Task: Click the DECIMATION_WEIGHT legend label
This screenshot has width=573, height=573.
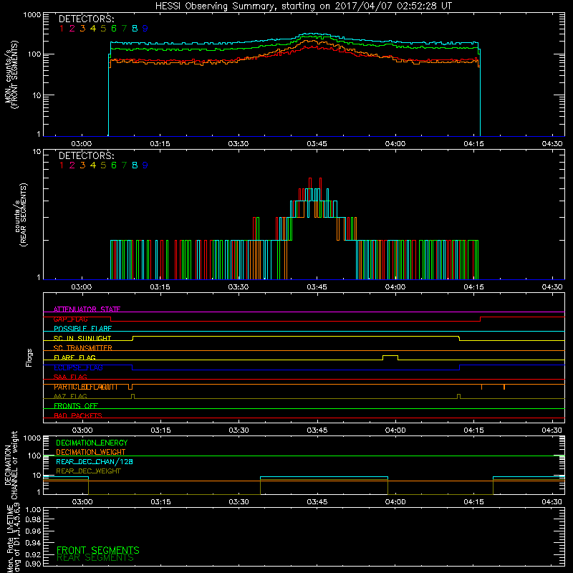Action: click(x=91, y=452)
